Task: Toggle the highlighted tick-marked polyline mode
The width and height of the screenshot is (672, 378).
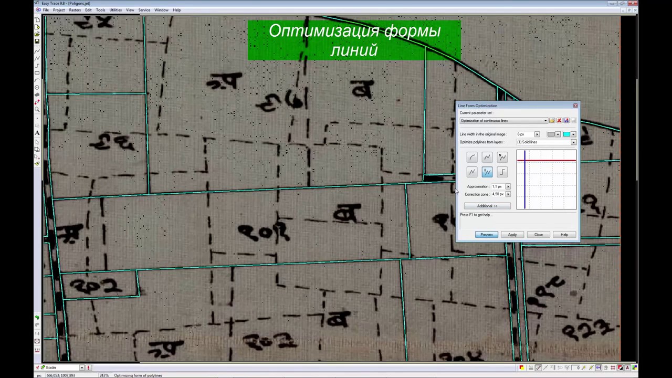Action: pyautogui.click(x=487, y=172)
